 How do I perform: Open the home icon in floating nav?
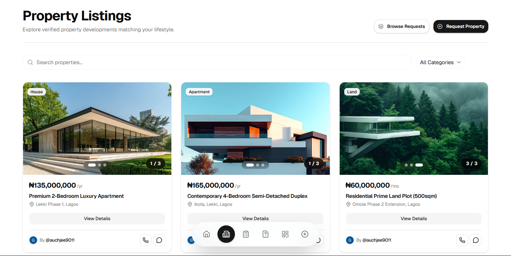coord(207,234)
